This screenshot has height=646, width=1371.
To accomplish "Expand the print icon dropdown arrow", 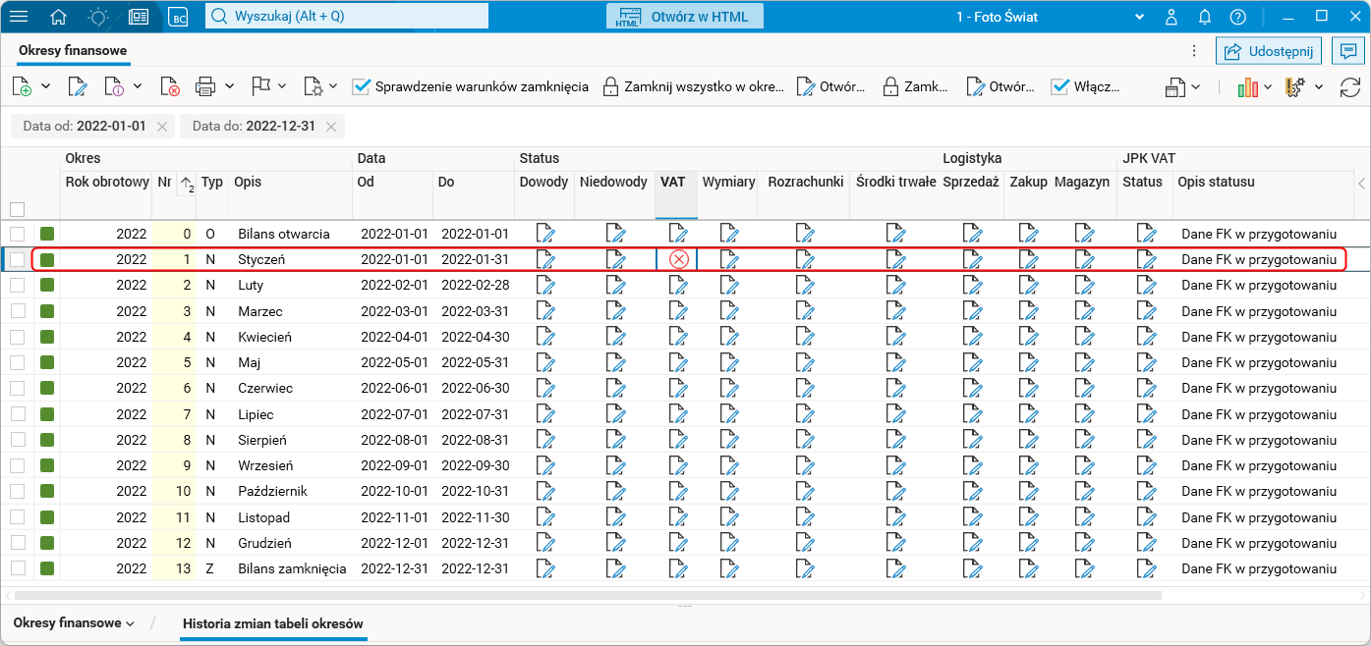I will pyautogui.click(x=230, y=86).
